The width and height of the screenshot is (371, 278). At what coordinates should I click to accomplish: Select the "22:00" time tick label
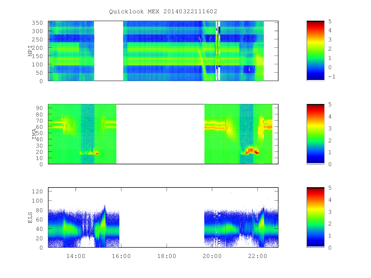pos(258,256)
